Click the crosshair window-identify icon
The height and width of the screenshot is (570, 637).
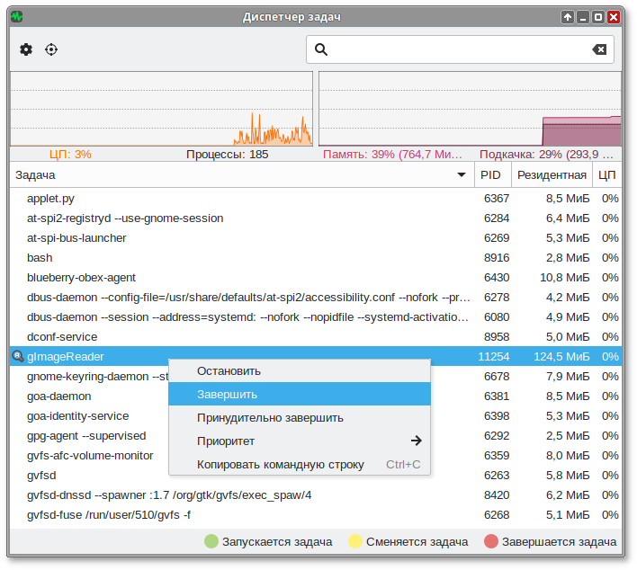pos(51,49)
